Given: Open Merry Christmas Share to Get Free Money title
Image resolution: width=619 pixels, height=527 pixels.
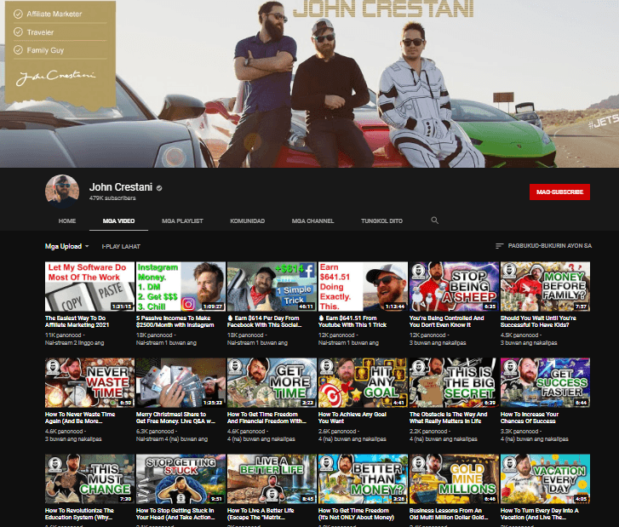Looking at the screenshot, I should click(x=175, y=418).
